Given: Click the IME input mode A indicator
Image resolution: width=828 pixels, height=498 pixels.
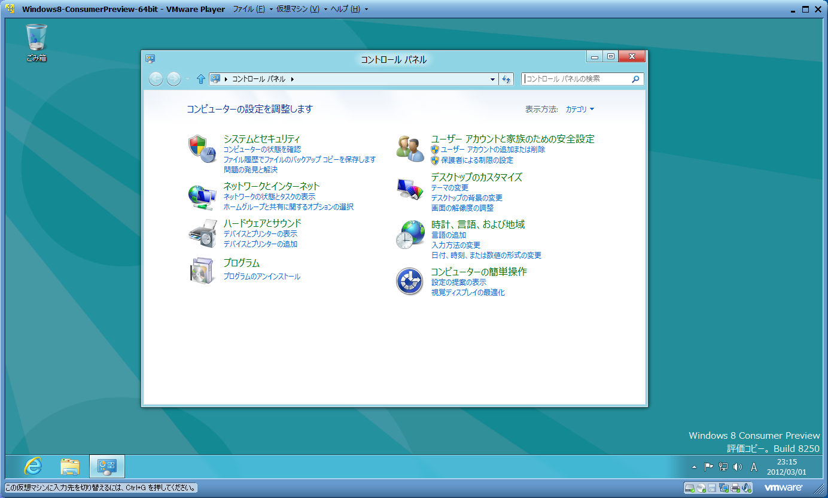Looking at the screenshot, I should pyautogui.click(x=754, y=466).
